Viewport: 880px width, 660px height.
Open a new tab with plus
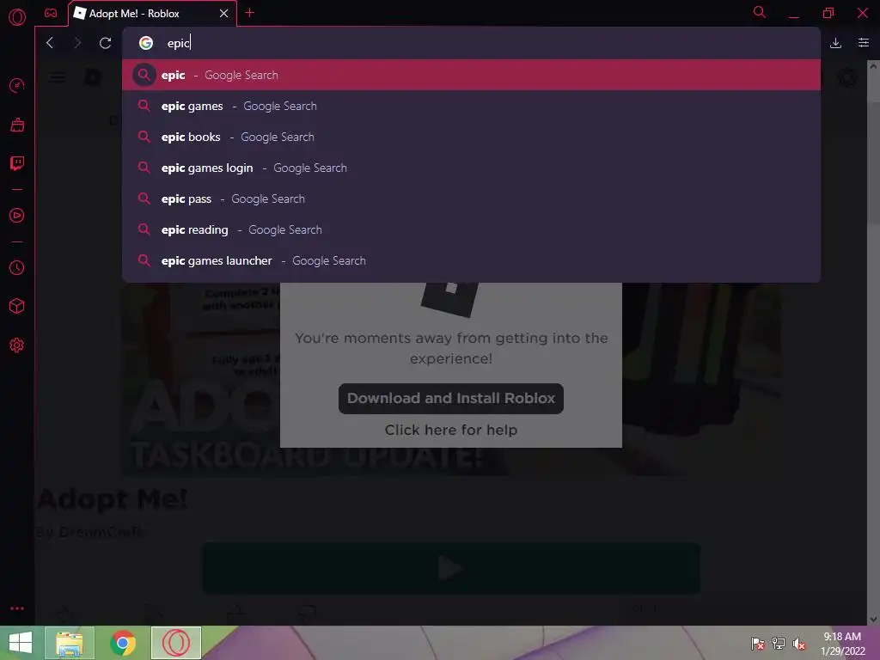tap(250, 13)
